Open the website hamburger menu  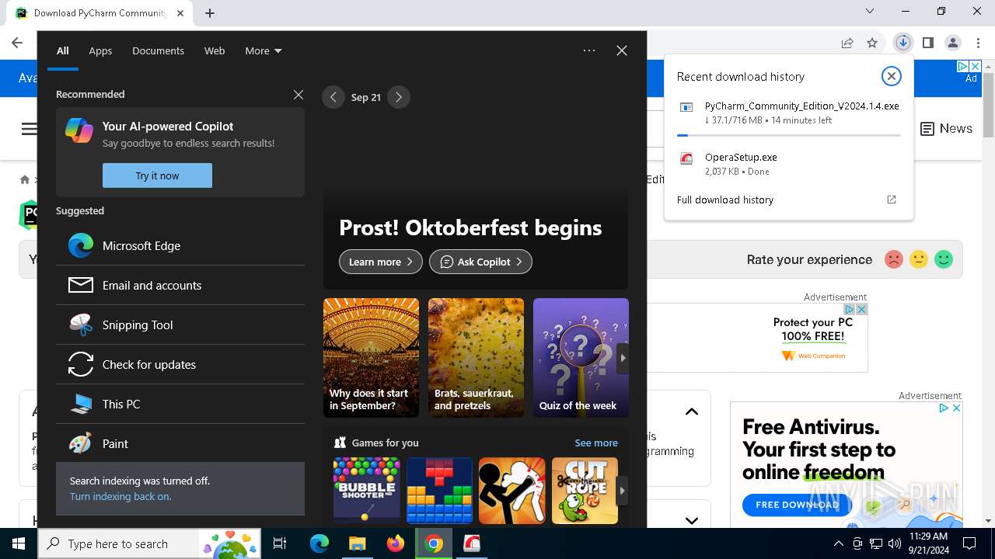pos(30,129)
